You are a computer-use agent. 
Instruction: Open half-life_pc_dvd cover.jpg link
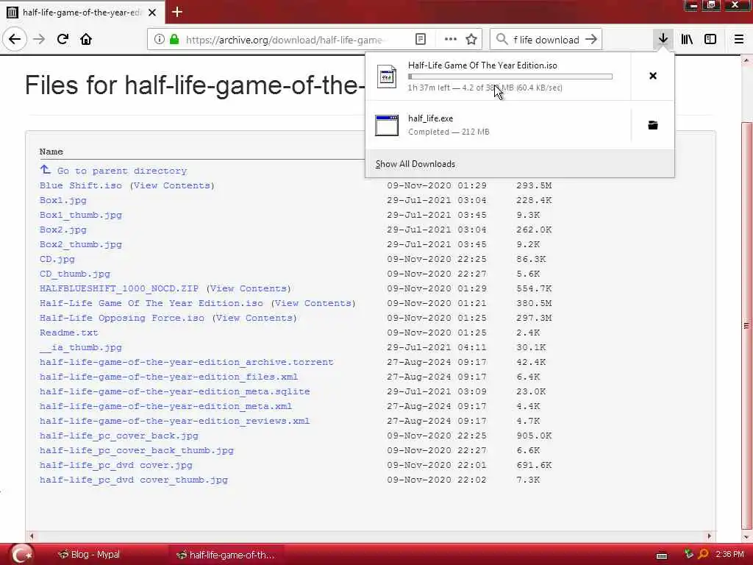point(116,465)
